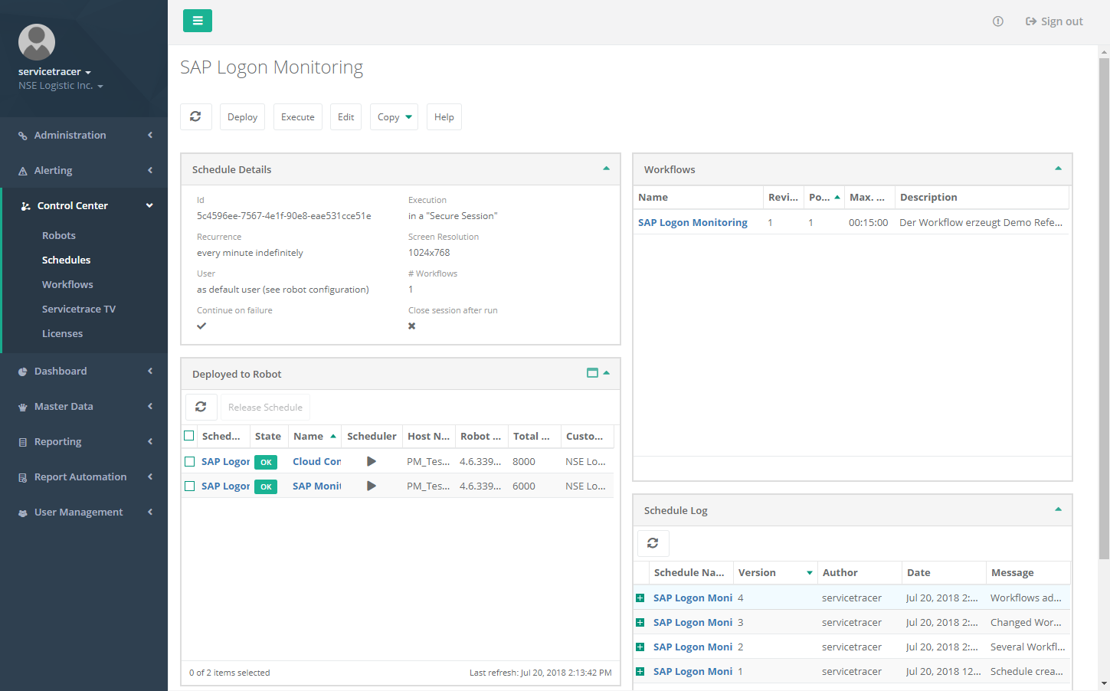The width and height of the screenshot is (1110, 691).
Task: Click the Alerting warning icon
Action: [x=23, y=171]
